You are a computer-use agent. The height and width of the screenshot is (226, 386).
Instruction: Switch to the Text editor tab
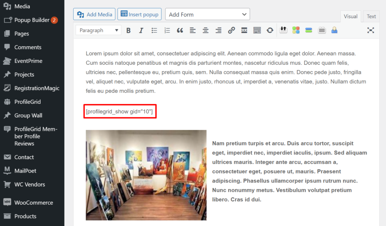click(371, 17)
